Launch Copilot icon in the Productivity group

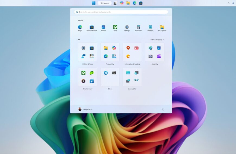pos(114,48)
